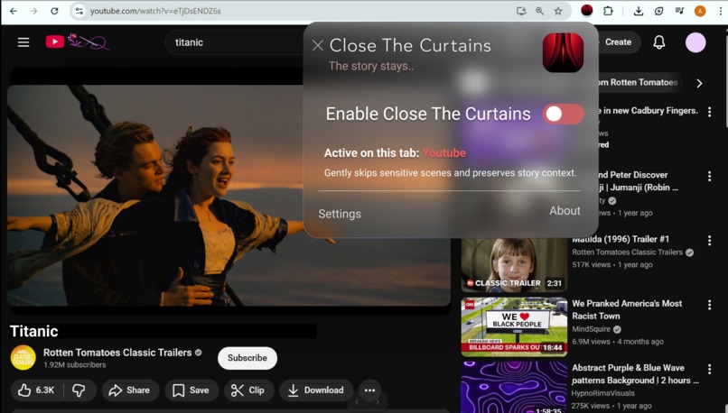Click the red Youtube active tab label
The width and height of the screenshot is (728, 413).
[x=443, y=153]
